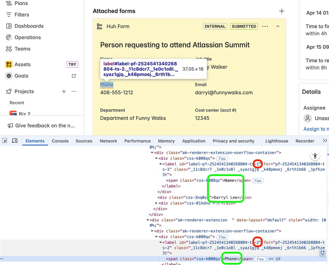Activate the DevTools inspect element picker

pyautogui.click(x=5, y=141)
